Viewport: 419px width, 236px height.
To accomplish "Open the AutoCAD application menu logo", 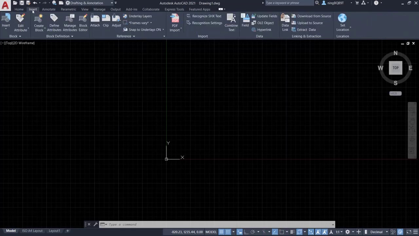I will coord(5,5).
